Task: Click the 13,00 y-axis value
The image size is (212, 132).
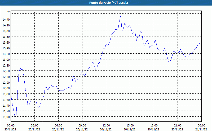Action: point(6,60)
